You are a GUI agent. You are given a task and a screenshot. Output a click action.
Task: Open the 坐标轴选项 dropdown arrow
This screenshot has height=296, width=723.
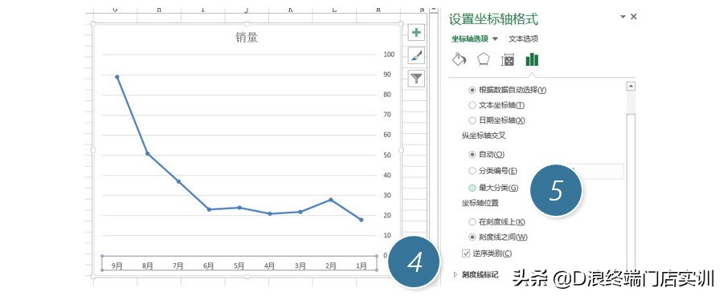click(x=496, y=39)
